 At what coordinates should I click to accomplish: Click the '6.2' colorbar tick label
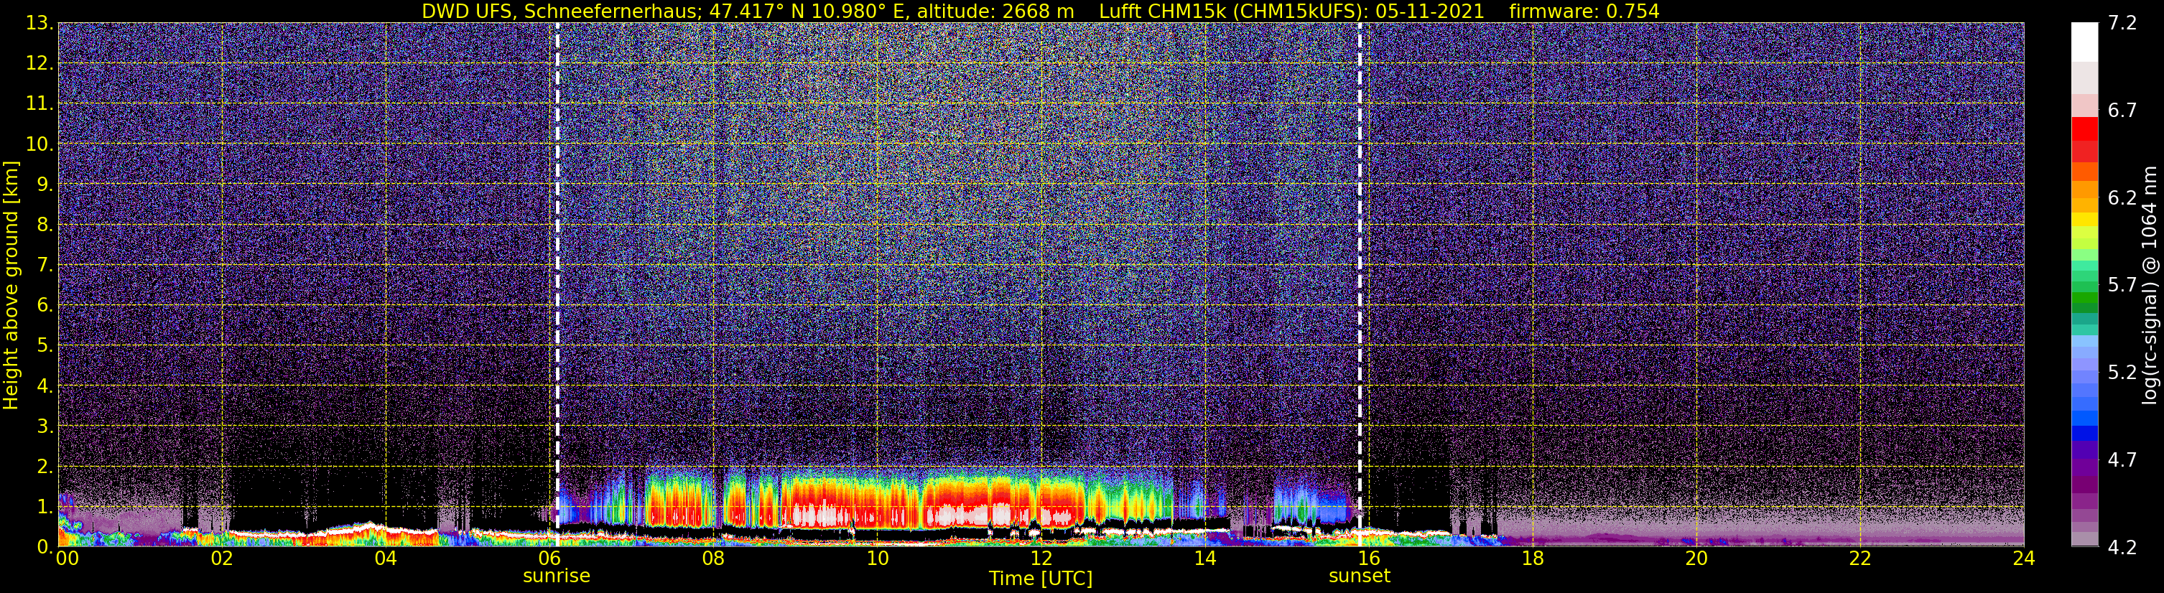[x=2122, y=198]
